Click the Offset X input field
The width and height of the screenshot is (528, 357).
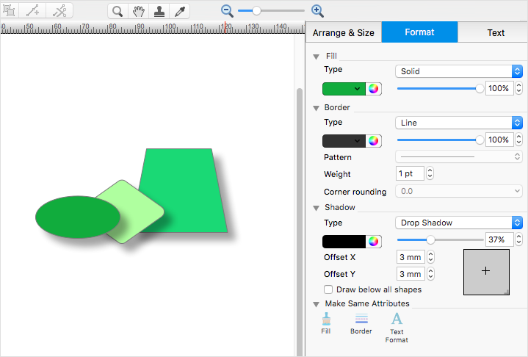pos(410,257)
